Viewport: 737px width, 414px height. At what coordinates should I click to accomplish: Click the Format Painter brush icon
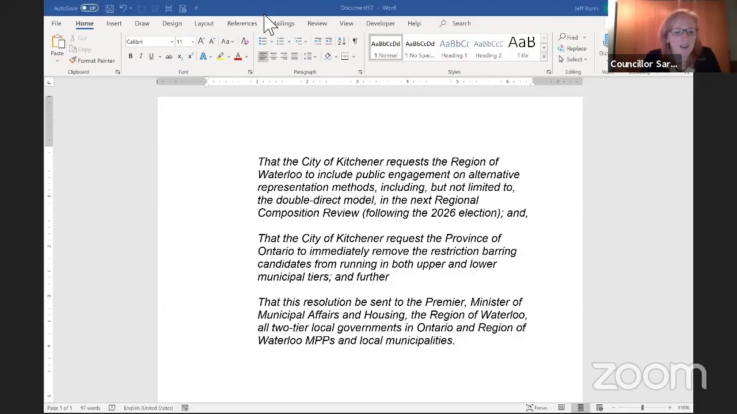73,60
